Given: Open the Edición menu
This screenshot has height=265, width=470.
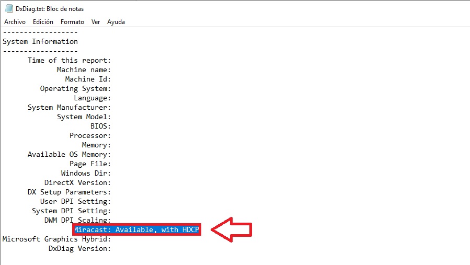Looking at the screenshot, I should [x=43, y=22].
